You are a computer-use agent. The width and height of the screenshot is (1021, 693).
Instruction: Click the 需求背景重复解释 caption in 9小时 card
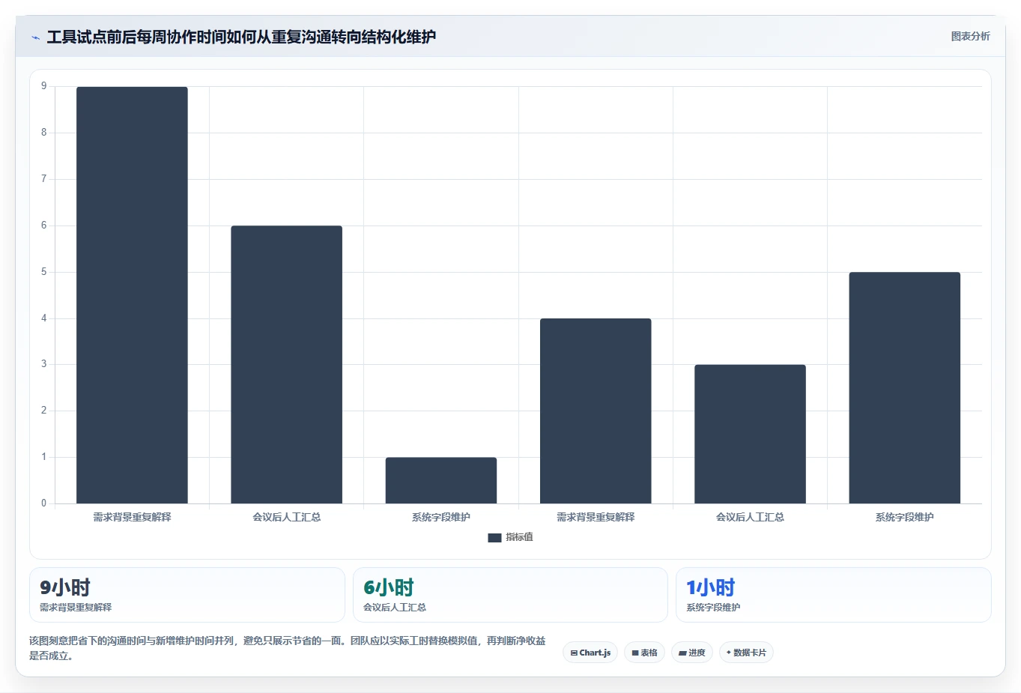click(x=76, y=608)
